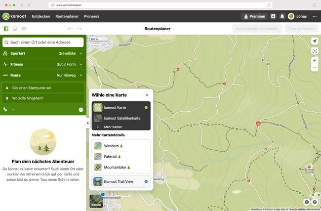Click Ans Smartphone senden button
The width and height of the screenshot is (321, 211).
tap(257, 29)
